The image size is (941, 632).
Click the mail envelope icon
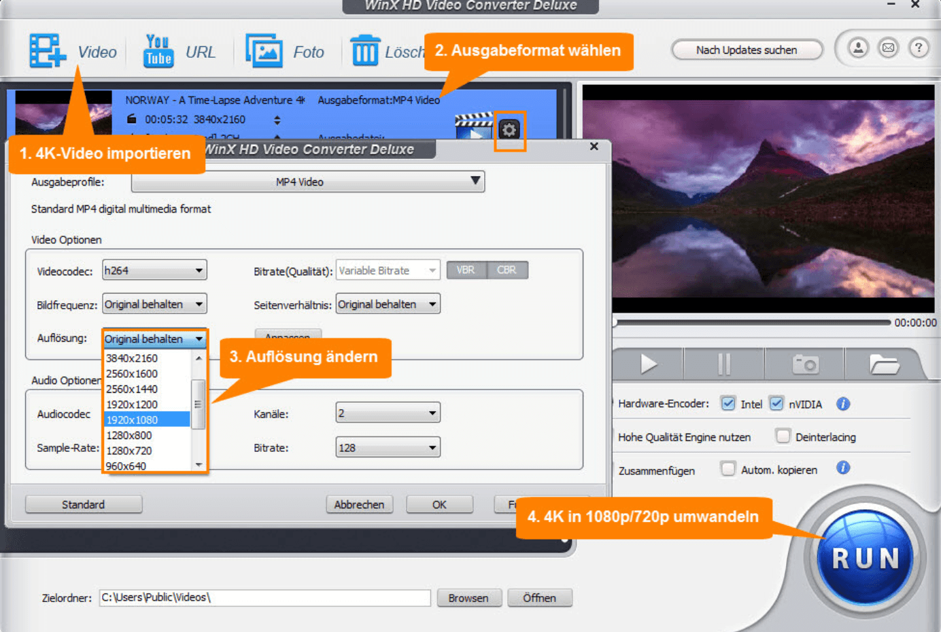click(x=888, y=48)
